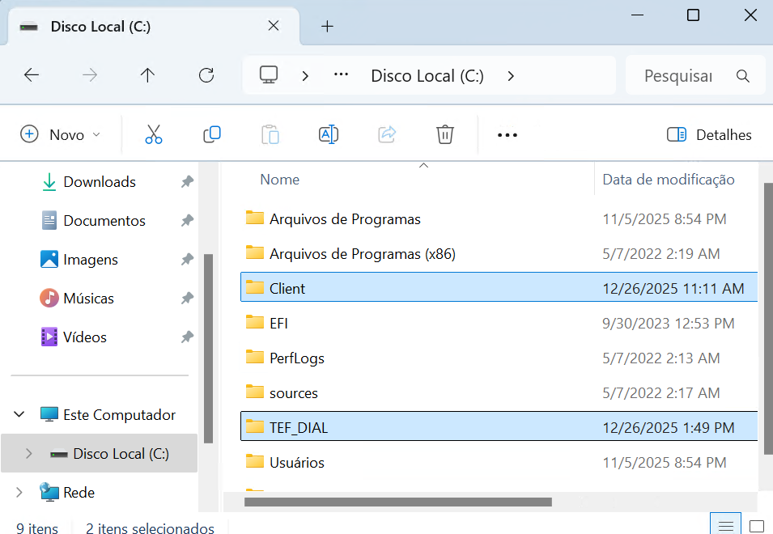Unpin Downloads from quick access
The height and width of the screenshot is (534, 773).
click(x=187, y=182)
